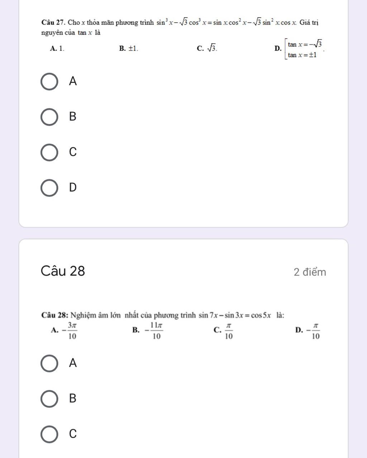The image size is (367, 458).
Task: Select radio option A for Câu 28
Action: 49,363
